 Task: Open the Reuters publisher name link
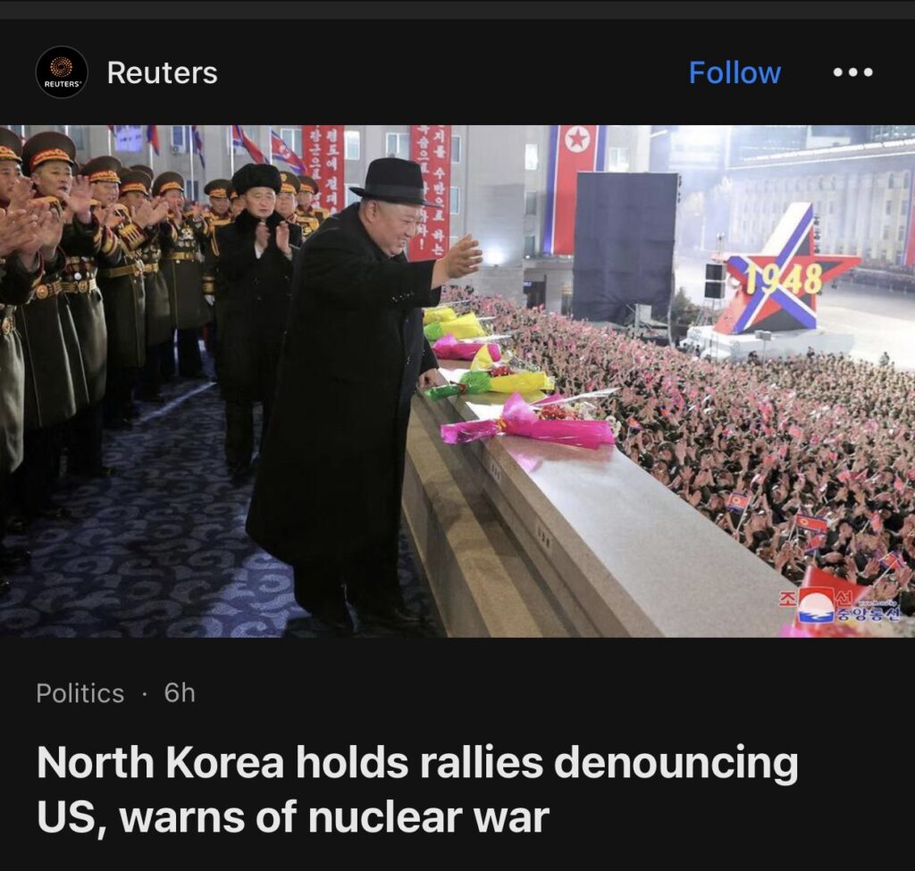coord(163,72)
